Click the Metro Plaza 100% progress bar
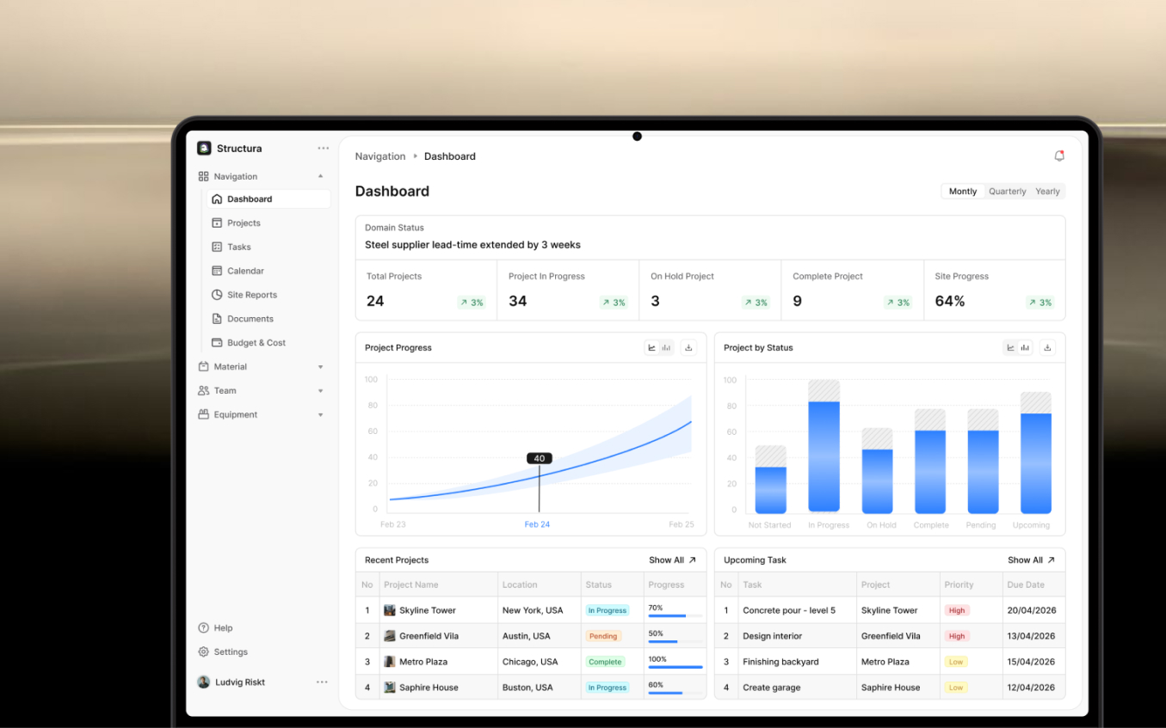This screenshot has height=728, width=1166. 676,668
